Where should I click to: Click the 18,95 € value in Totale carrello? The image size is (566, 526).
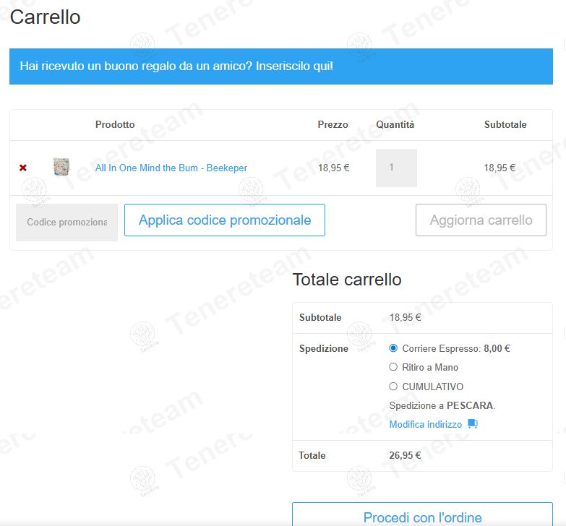tap(405, 317)
